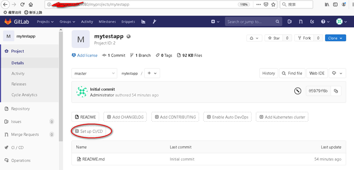Open Snippets in the top navbar
Viewport: 354px width, 170px height.
point(128,22)
